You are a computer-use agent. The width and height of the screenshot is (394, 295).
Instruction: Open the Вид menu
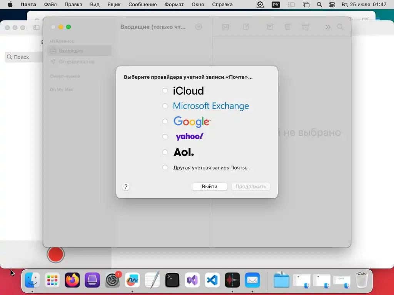(95, 5)
